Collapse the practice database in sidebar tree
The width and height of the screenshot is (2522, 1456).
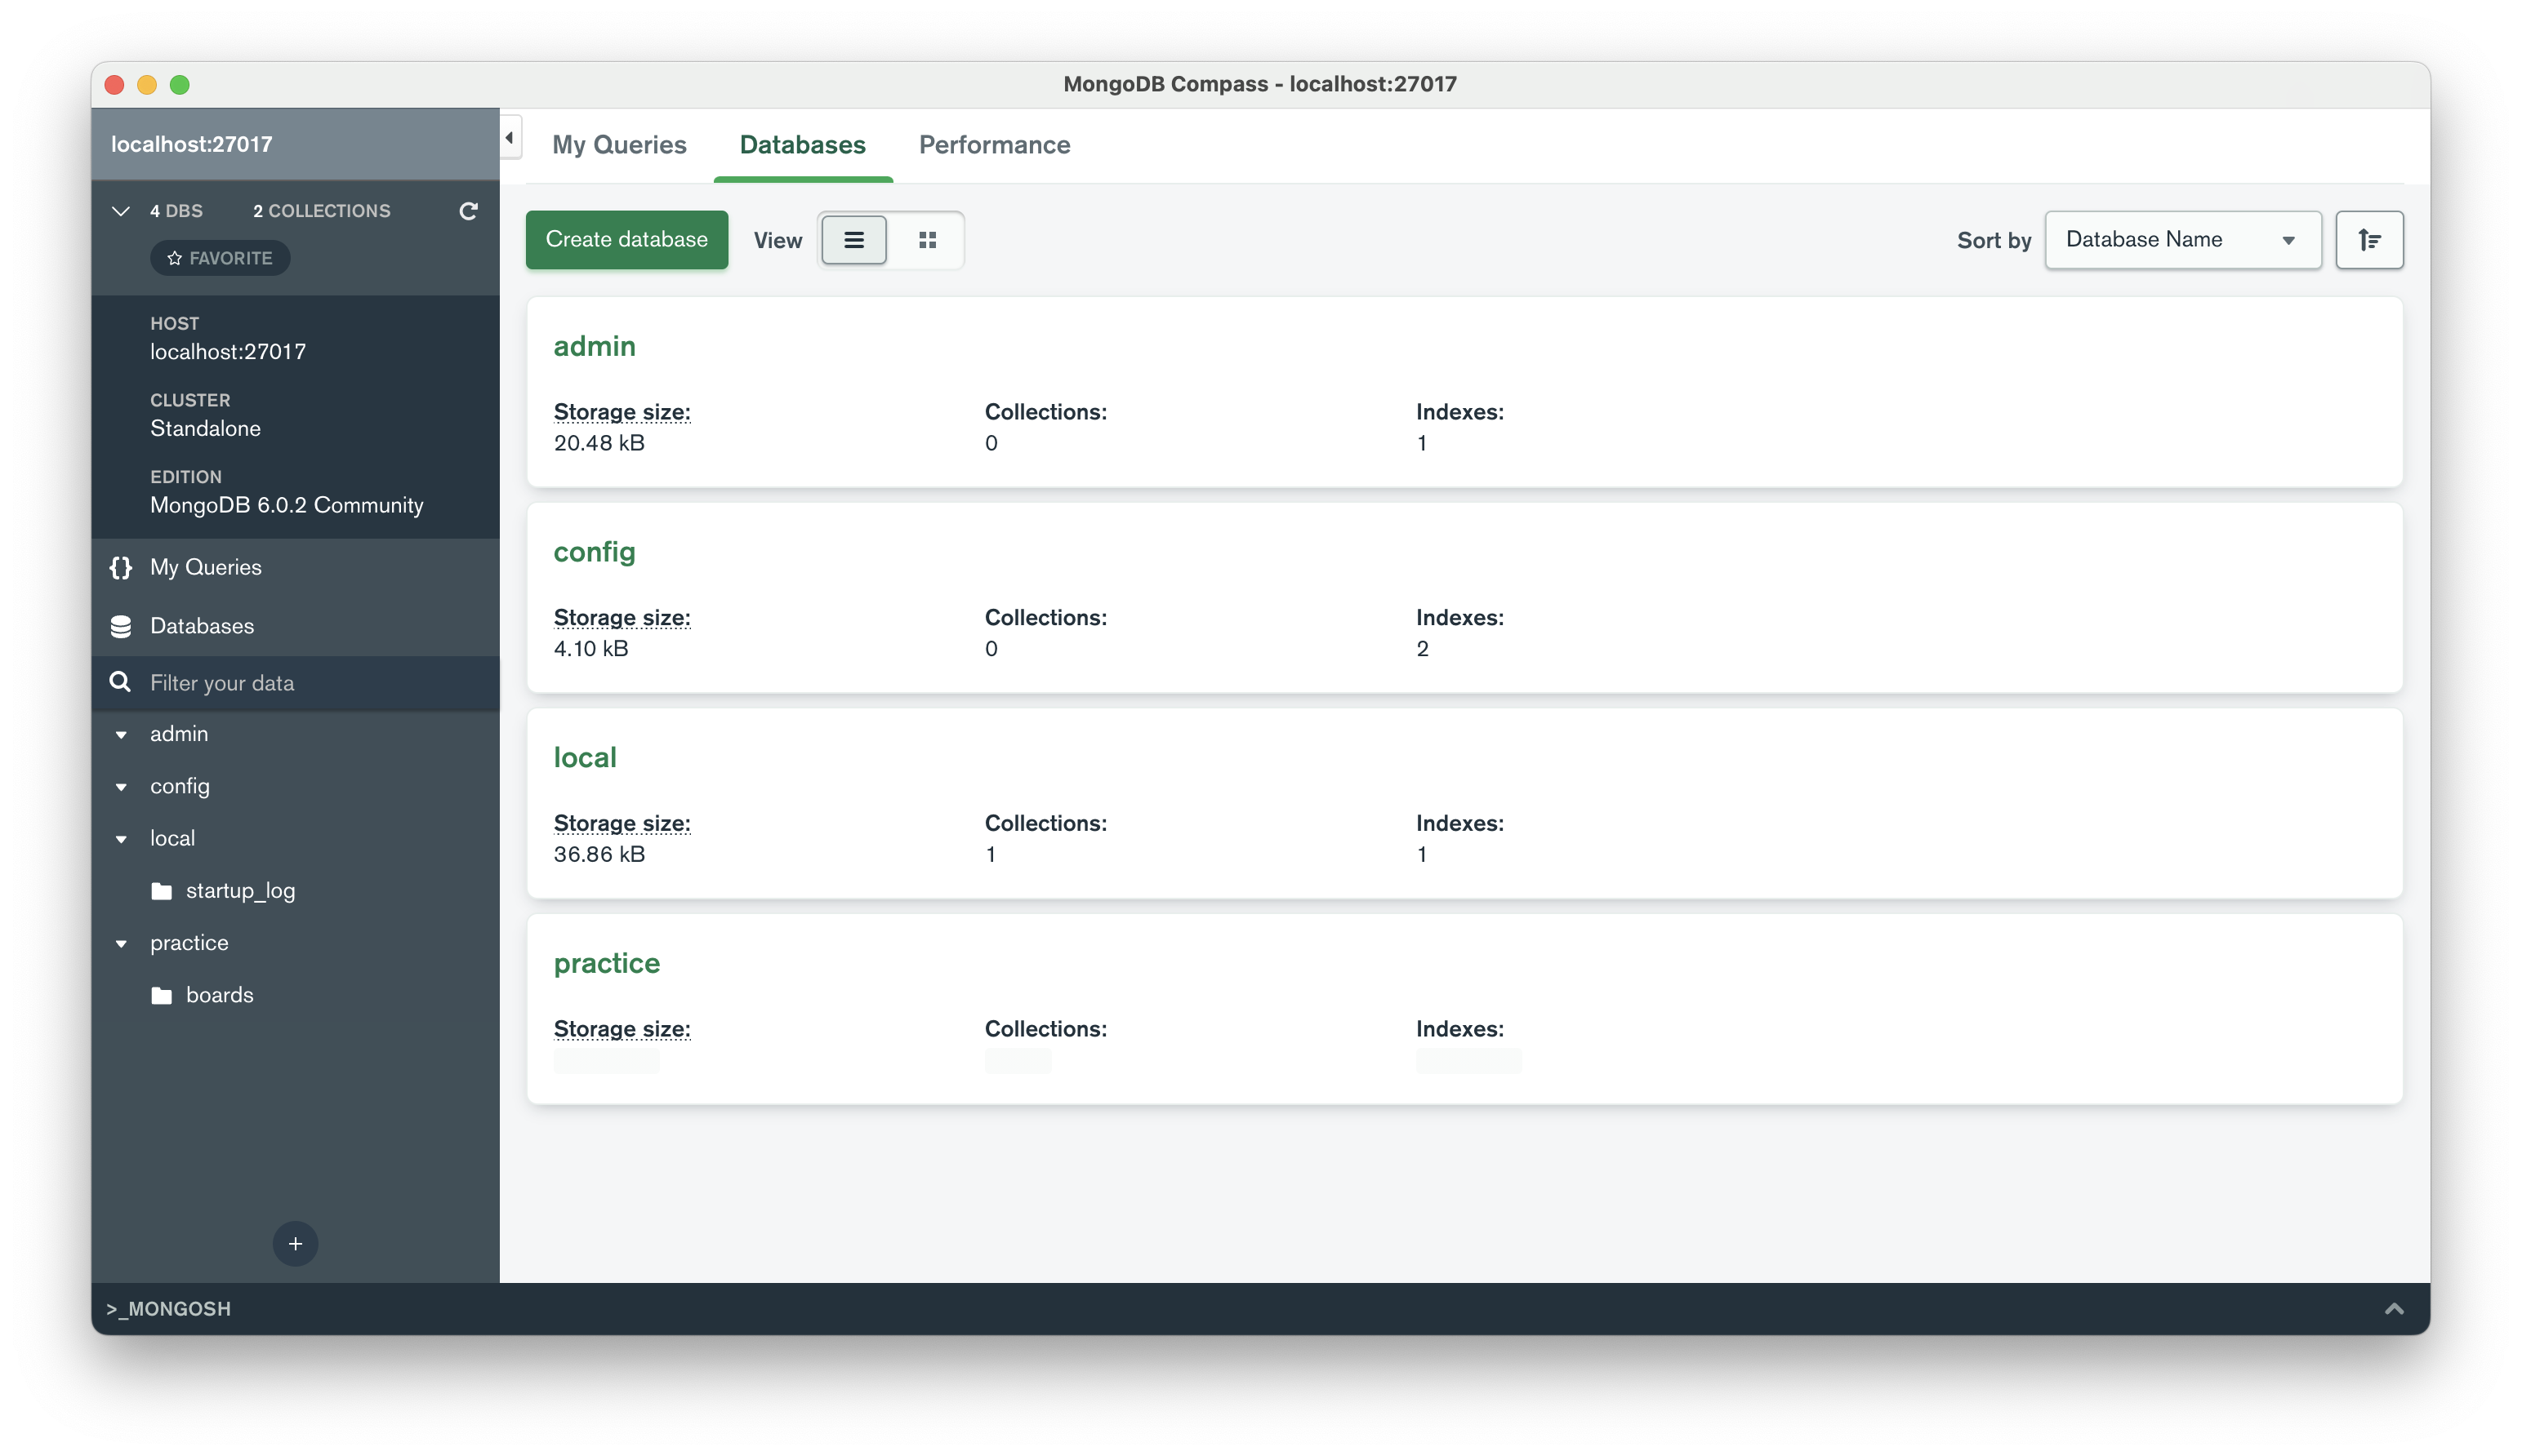click(x=121, y=943)
